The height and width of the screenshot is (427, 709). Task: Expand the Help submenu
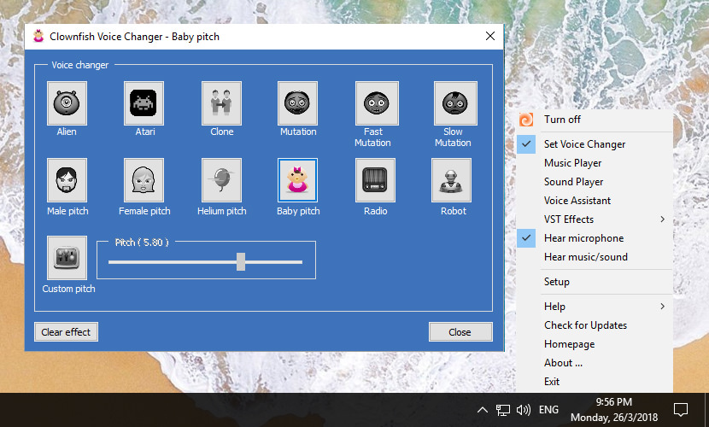595,307
